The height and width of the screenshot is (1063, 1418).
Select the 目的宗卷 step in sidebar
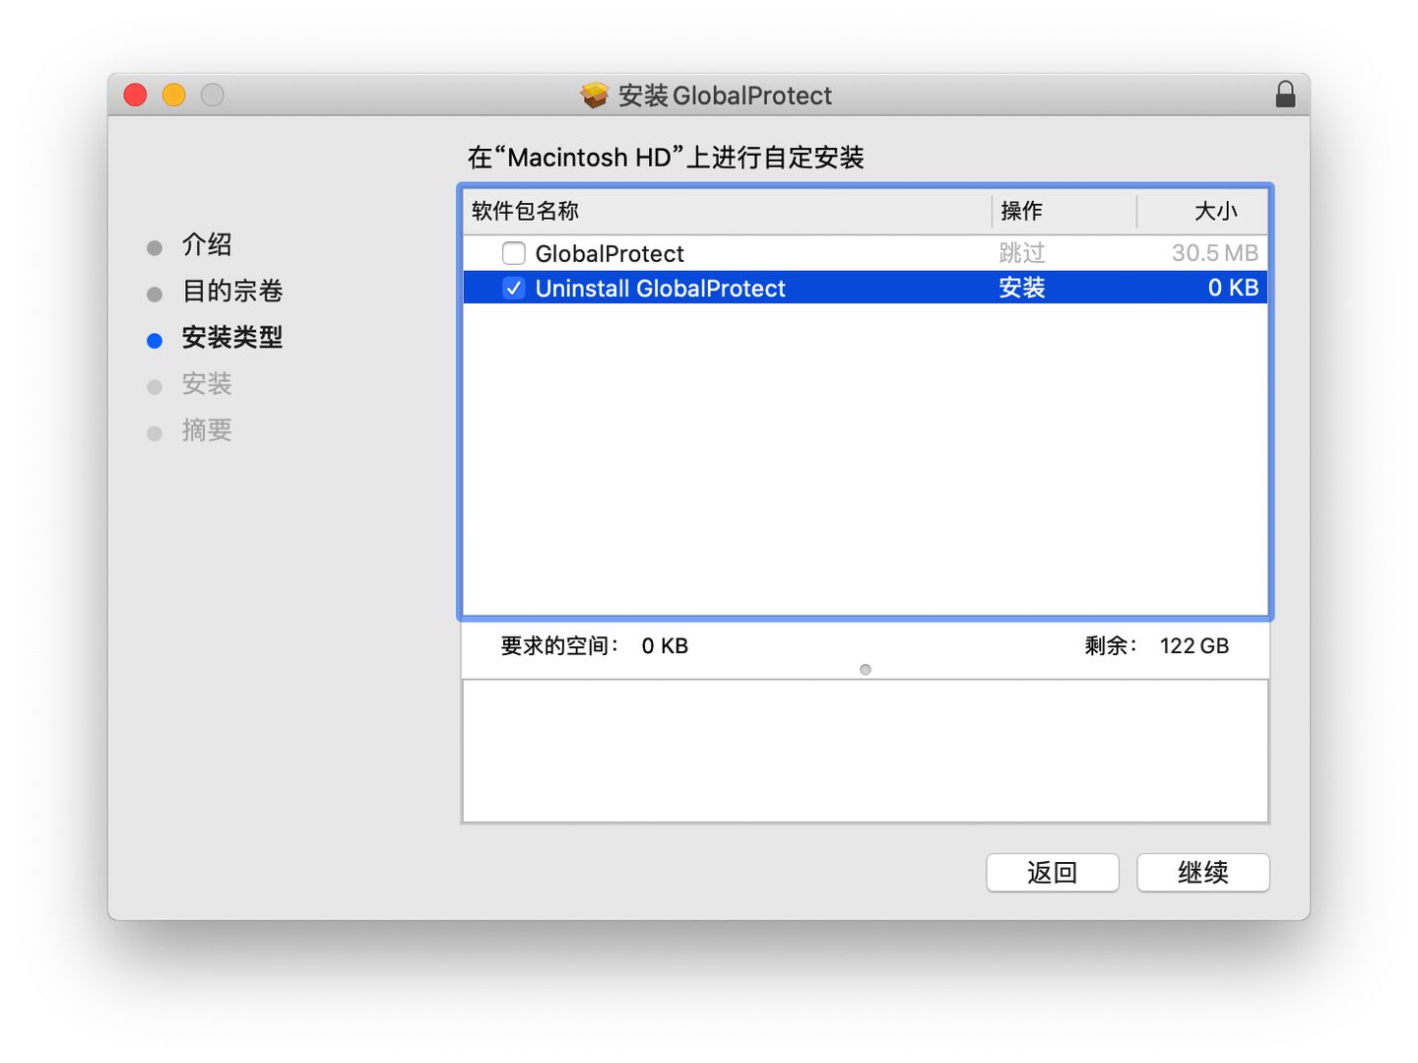click(x=231, y=291)
